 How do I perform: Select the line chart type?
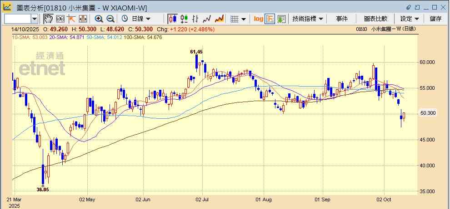click(x=208, y=19)
